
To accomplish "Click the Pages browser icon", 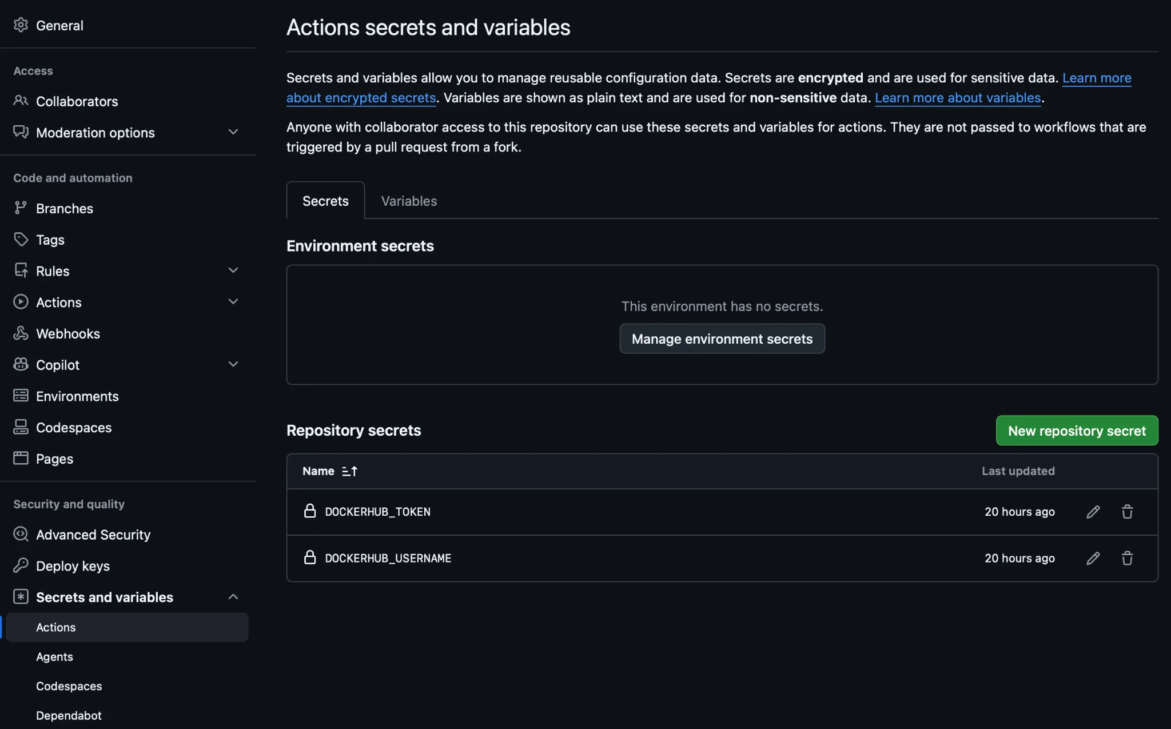I will point(21,458).
